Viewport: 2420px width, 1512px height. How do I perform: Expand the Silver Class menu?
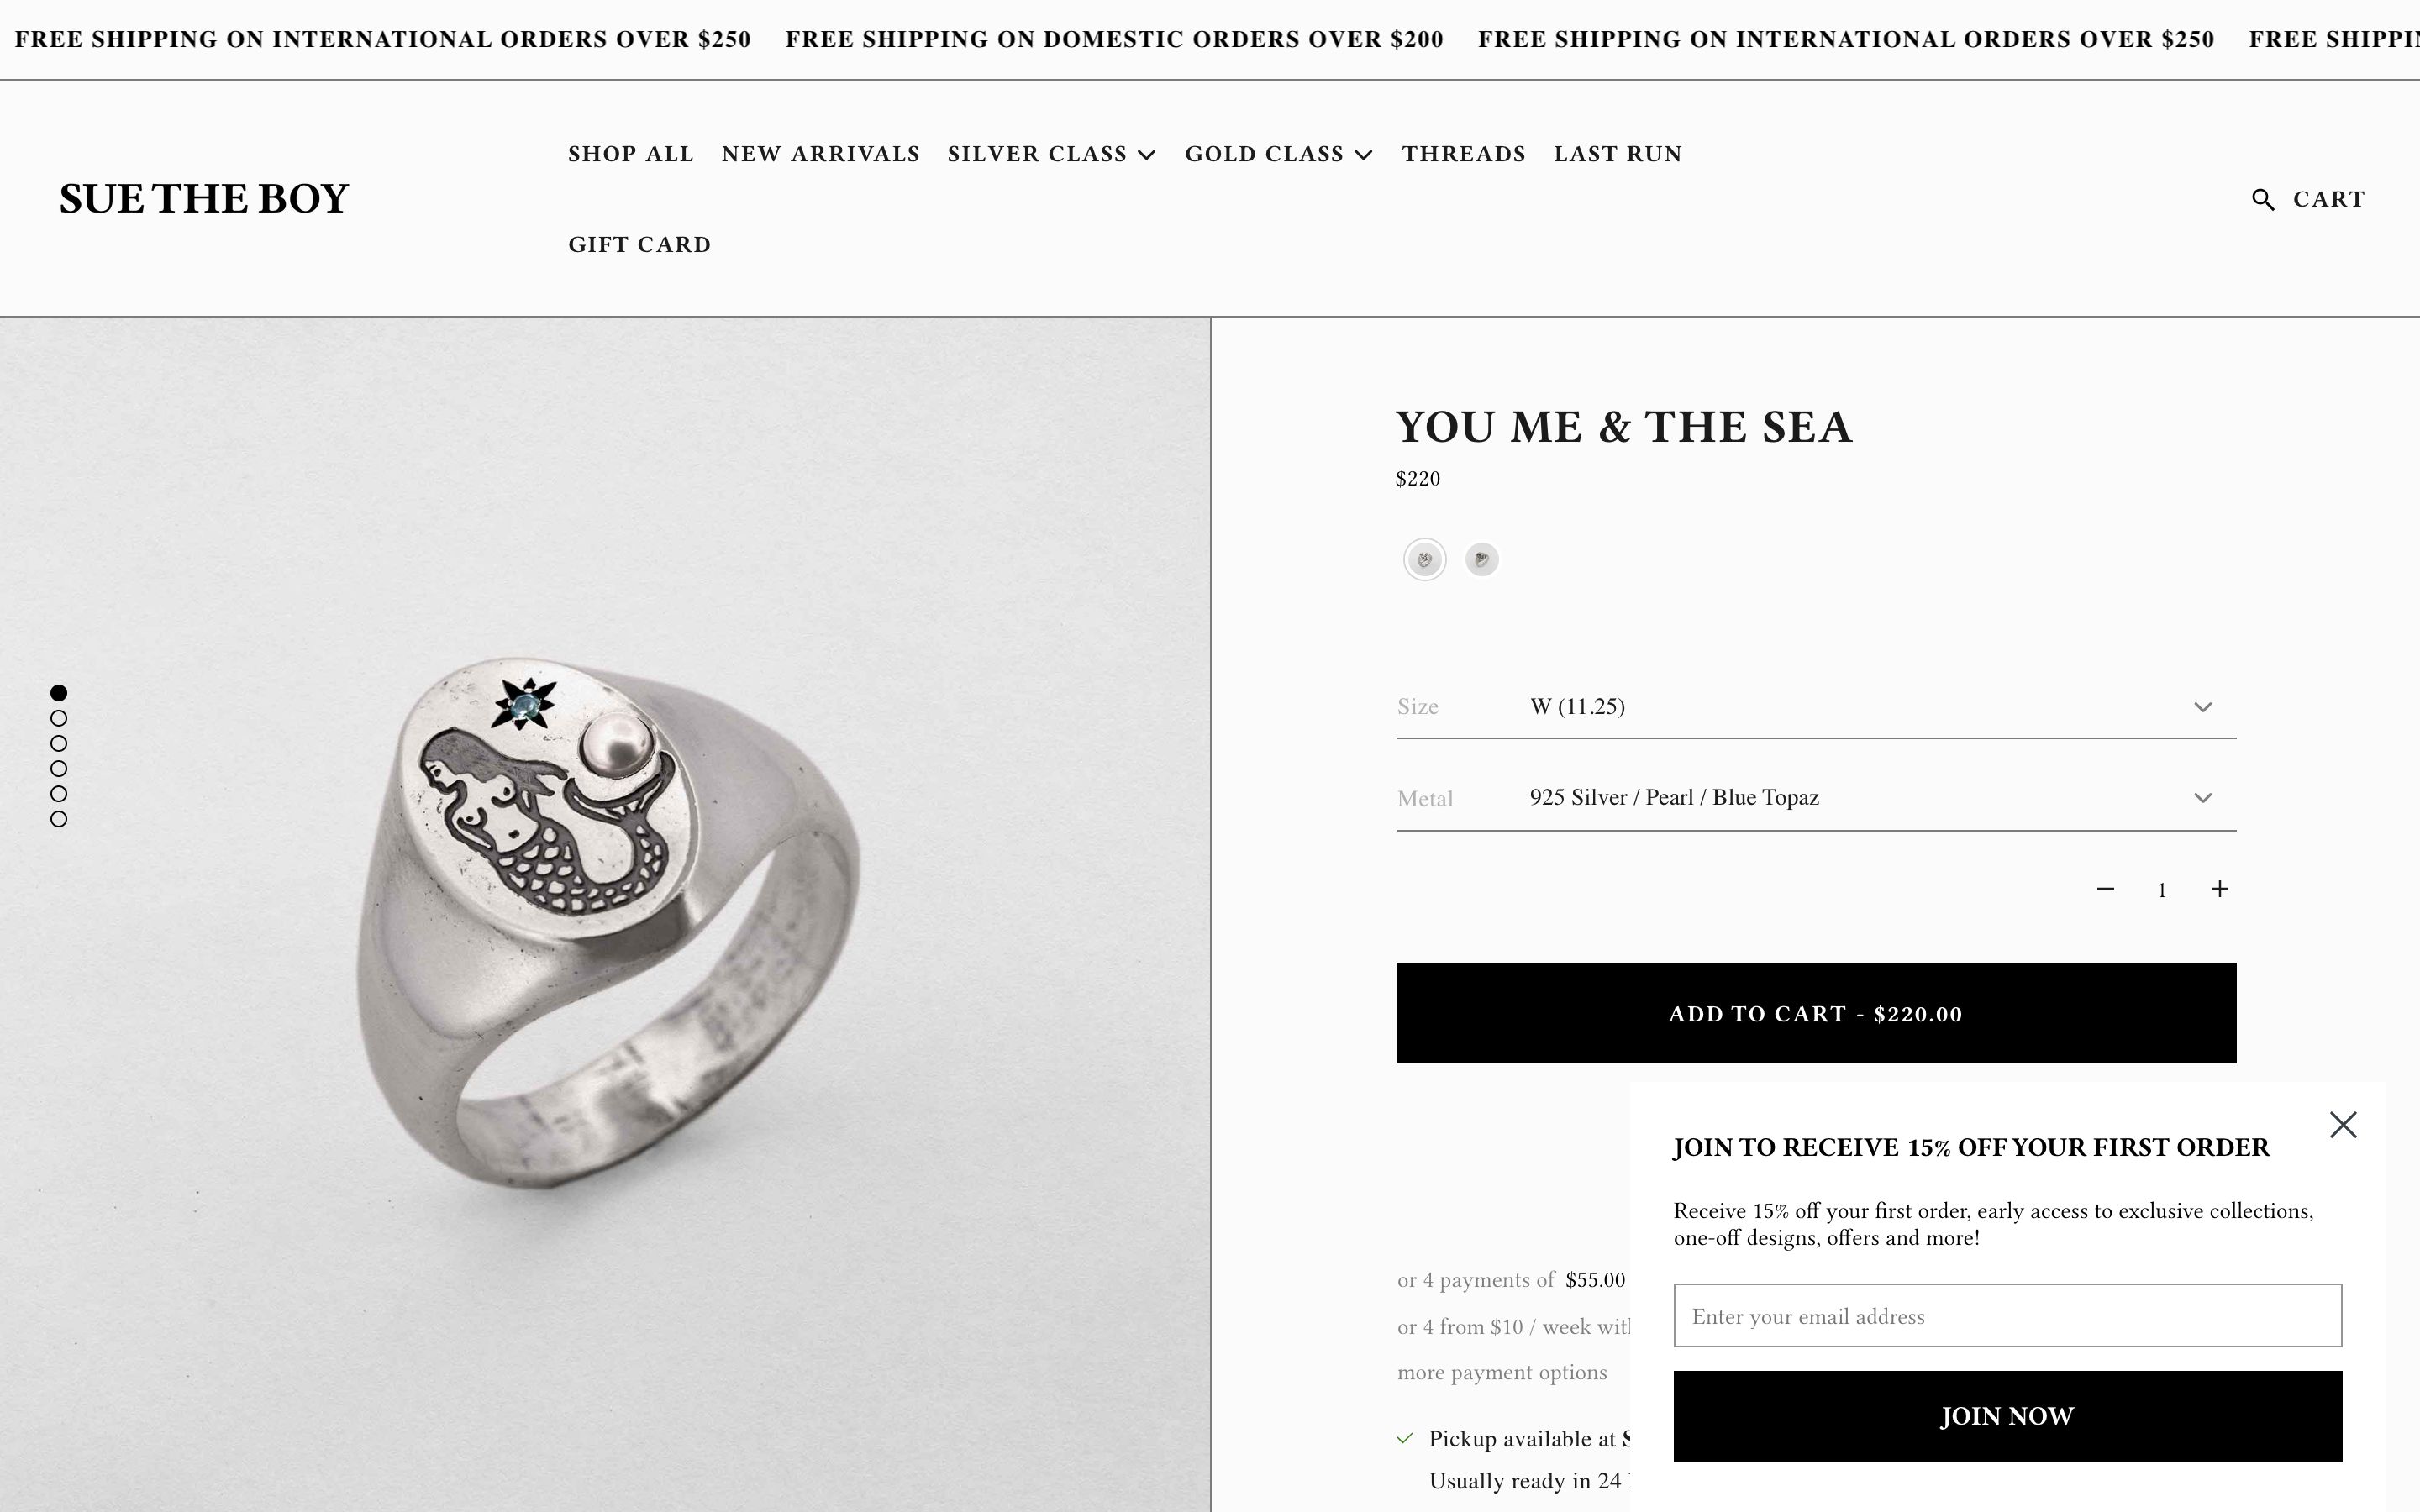coord(1052,154)
